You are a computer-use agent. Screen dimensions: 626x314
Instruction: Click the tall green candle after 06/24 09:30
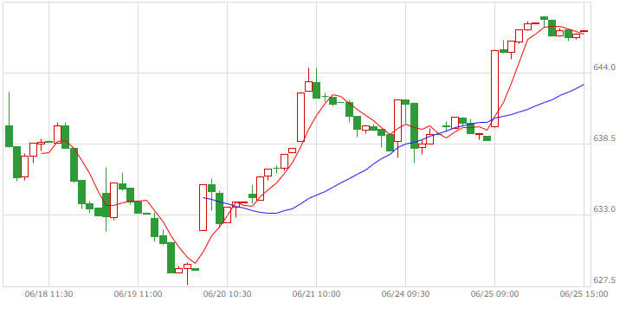tap(414, 125)
